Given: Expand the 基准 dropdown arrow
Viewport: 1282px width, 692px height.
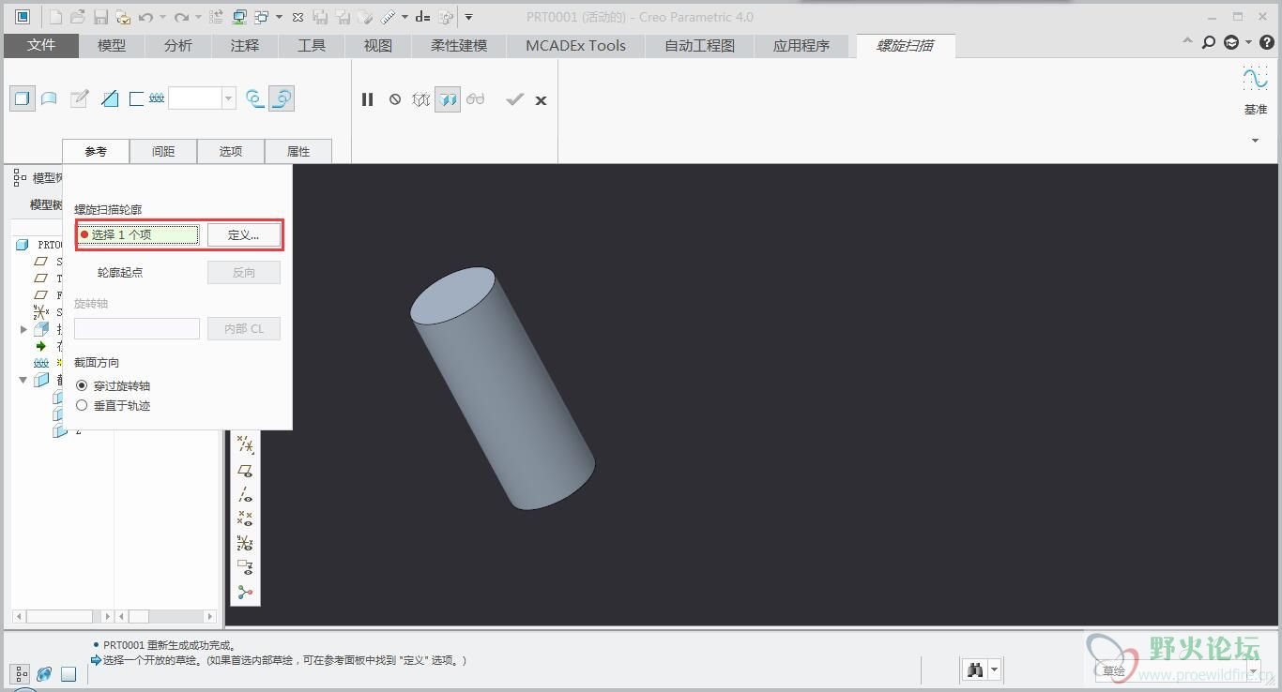Looking at the screenshot, I should point(1255,141).
